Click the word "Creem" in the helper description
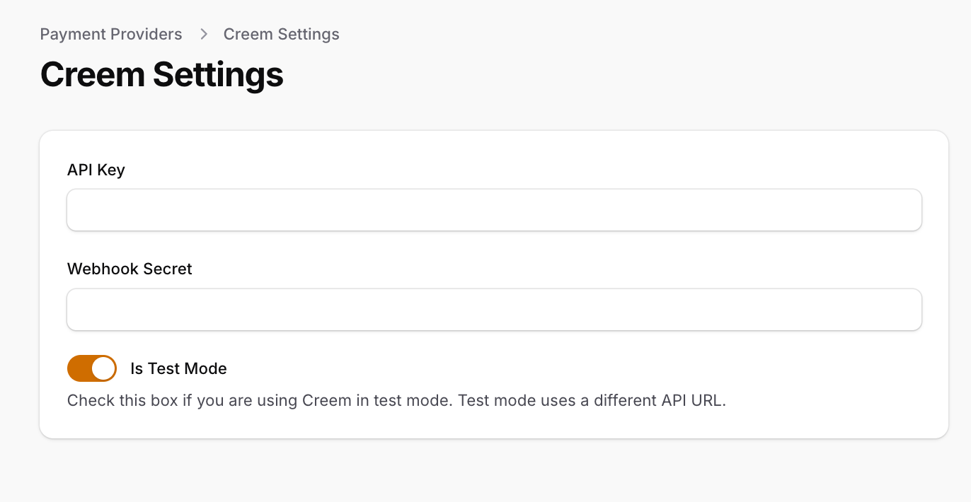This screenshot has height=502, width=971. tap(326, 400)
